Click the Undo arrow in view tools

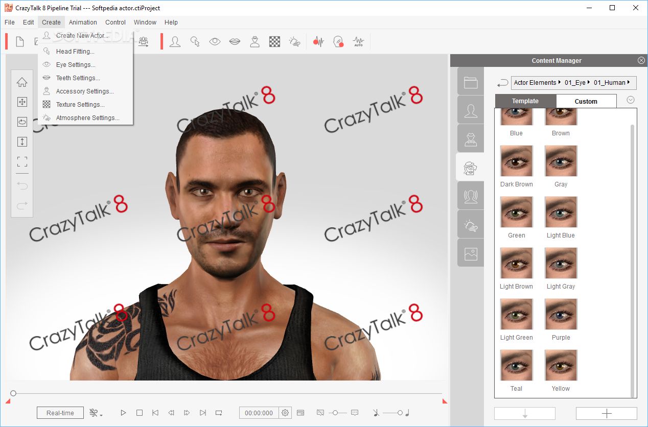pos(22,185)
